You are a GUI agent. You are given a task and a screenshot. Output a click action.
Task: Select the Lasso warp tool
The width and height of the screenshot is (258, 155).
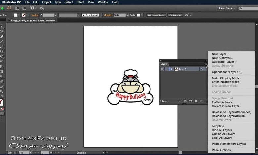click(x=2, y=32)
